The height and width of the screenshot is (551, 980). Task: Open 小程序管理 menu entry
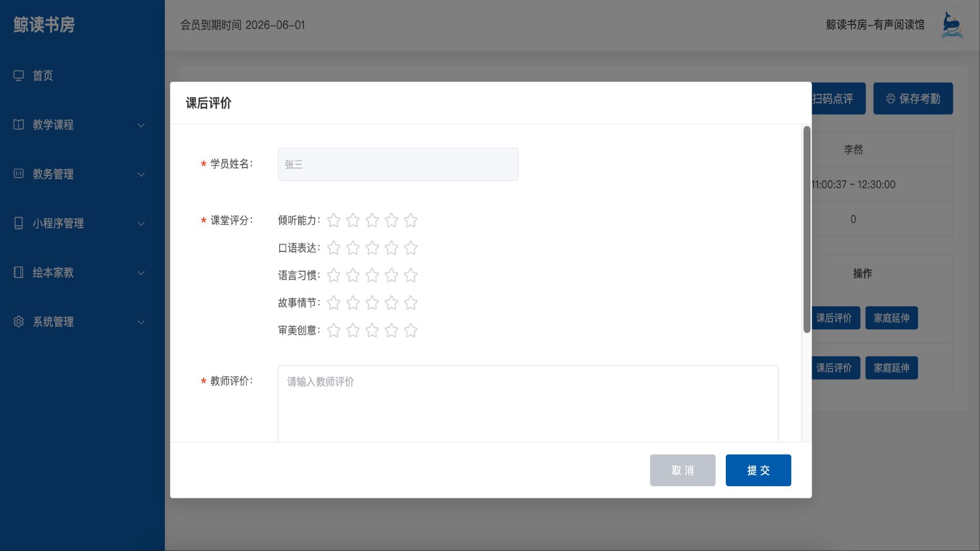click(58, 223)
